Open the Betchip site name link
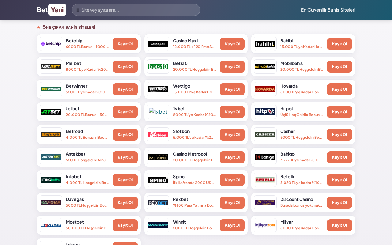Viewport: 392px width, 245px height. [x=74, y=41]
